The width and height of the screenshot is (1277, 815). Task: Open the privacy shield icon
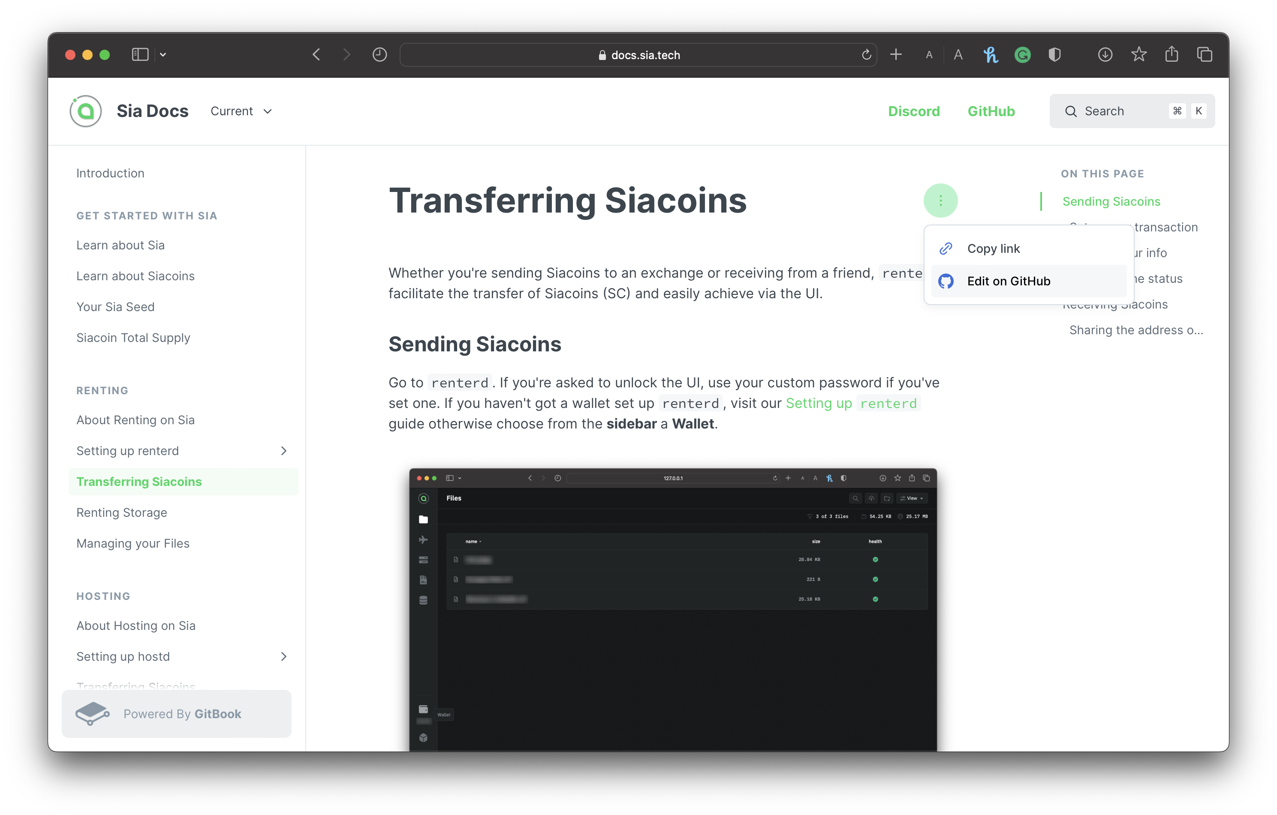click(x=1054, y=54)
